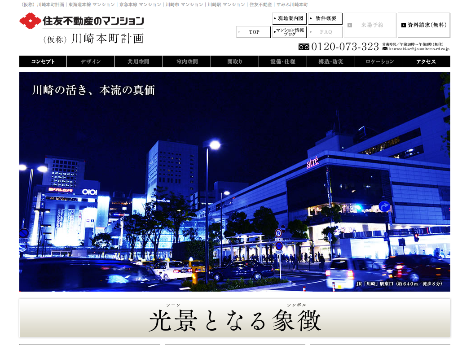Click the email envelope icon
This screenshot has width=462, height=345.
coord(385,49)
